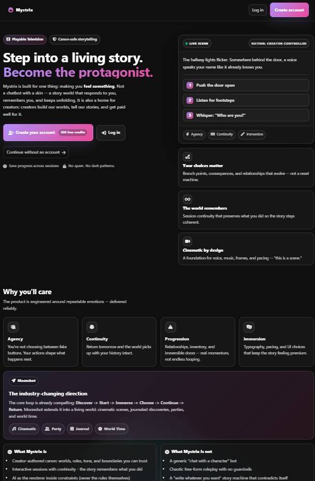Click the Continuity chip in the live scene
This screenshot has width=315, height=481.
222,134
